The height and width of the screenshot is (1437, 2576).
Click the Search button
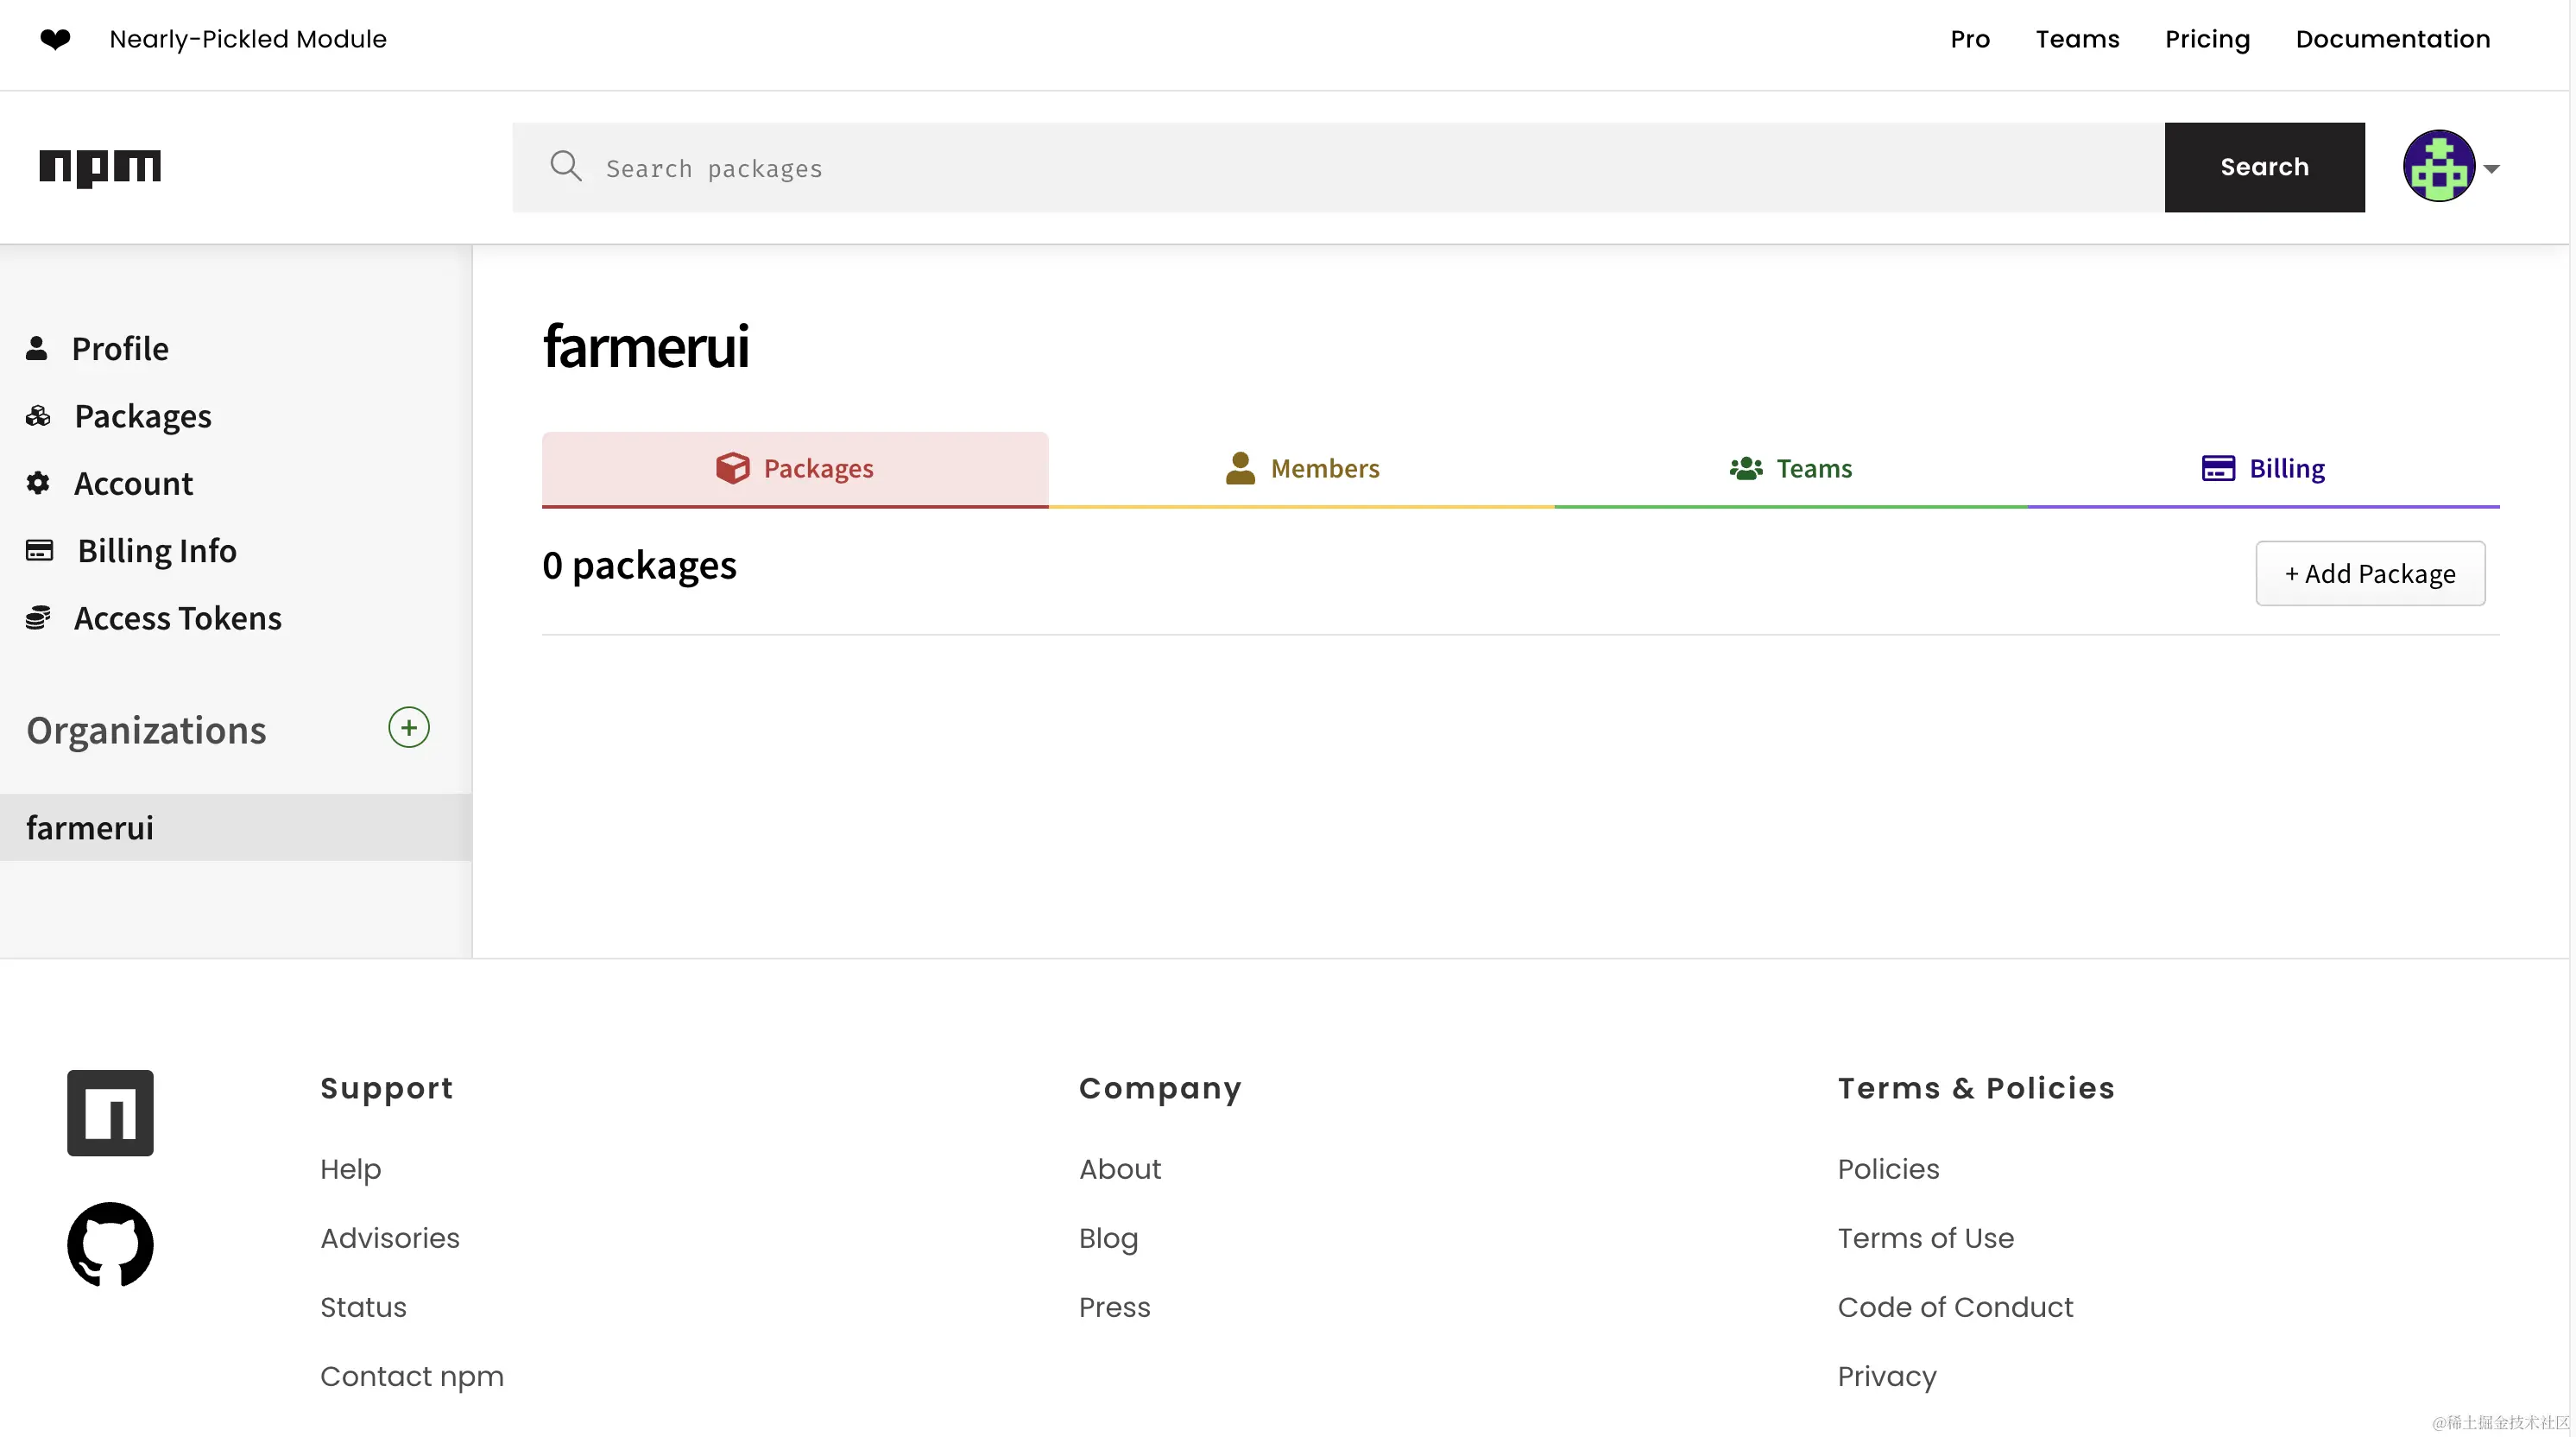pos(2264,168)
